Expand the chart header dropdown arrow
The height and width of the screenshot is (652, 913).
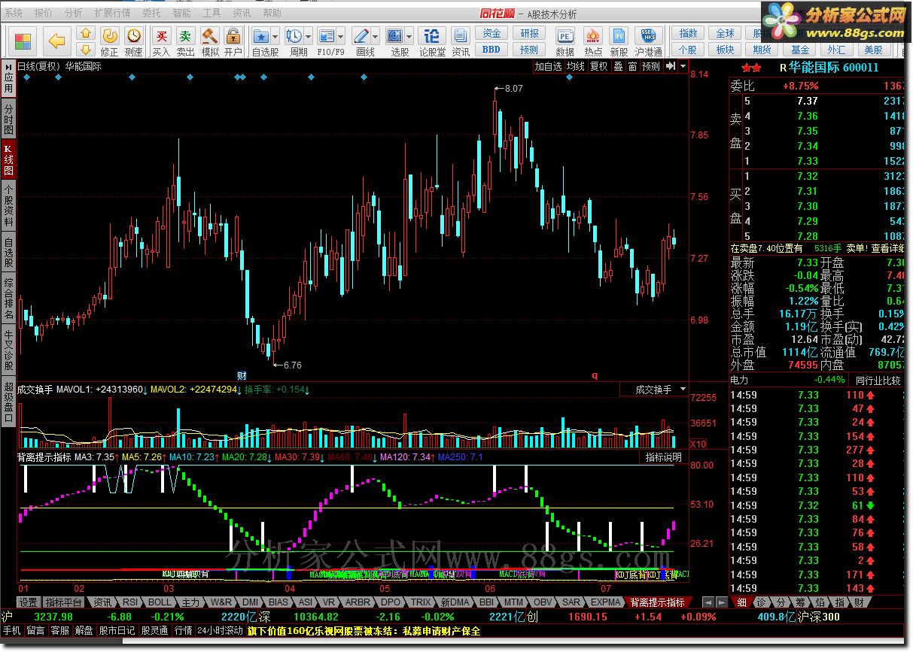683,66
